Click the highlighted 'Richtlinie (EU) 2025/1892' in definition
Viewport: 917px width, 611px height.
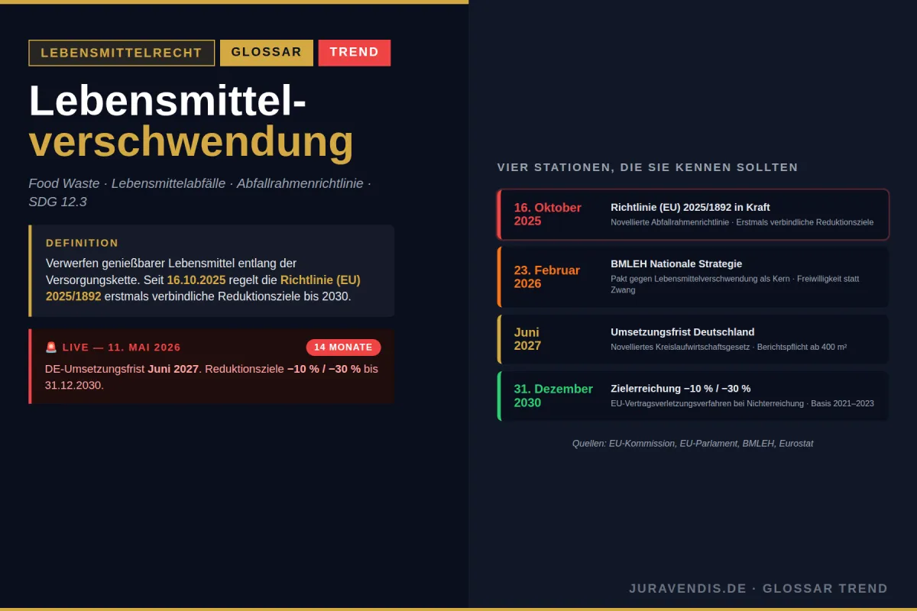pos(203,288)
